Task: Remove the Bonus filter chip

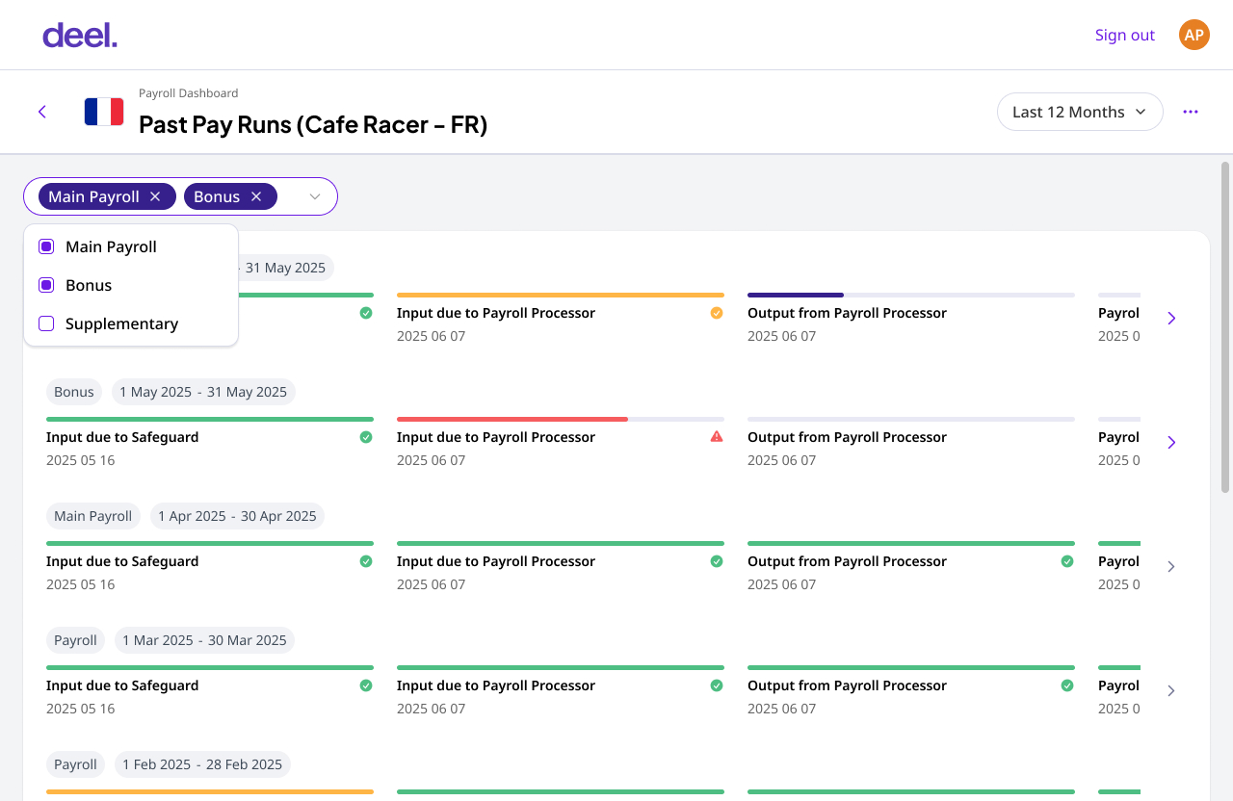Action: tap(256, 196)
